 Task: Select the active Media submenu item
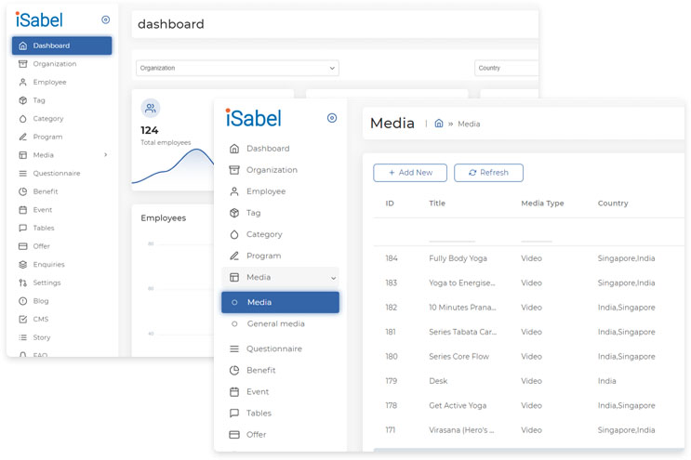(x=280, y=302)
